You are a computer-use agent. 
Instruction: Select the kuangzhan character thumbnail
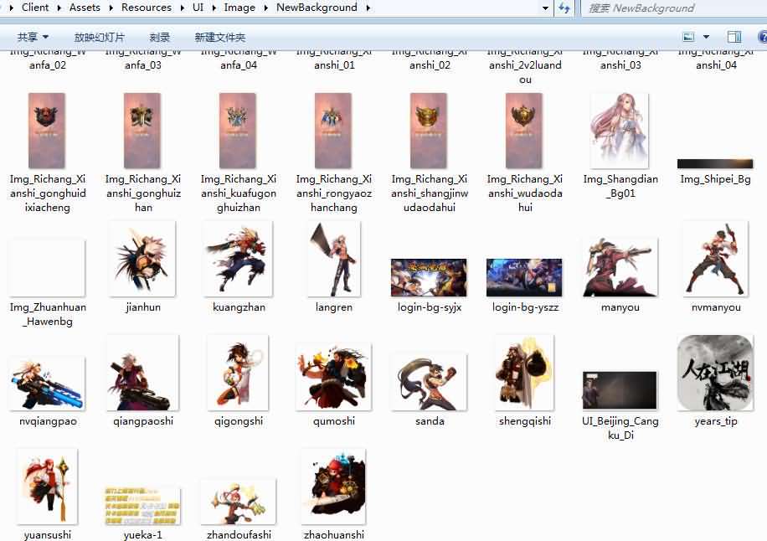[239, 260]
